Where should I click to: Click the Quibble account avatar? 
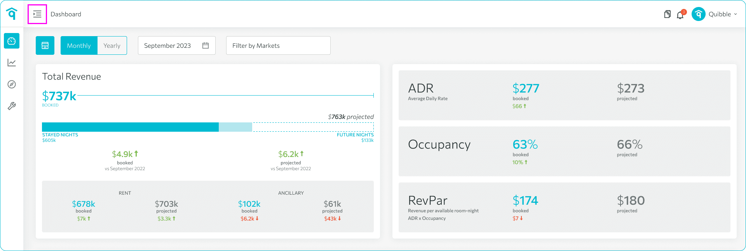(x=698, y=14)
